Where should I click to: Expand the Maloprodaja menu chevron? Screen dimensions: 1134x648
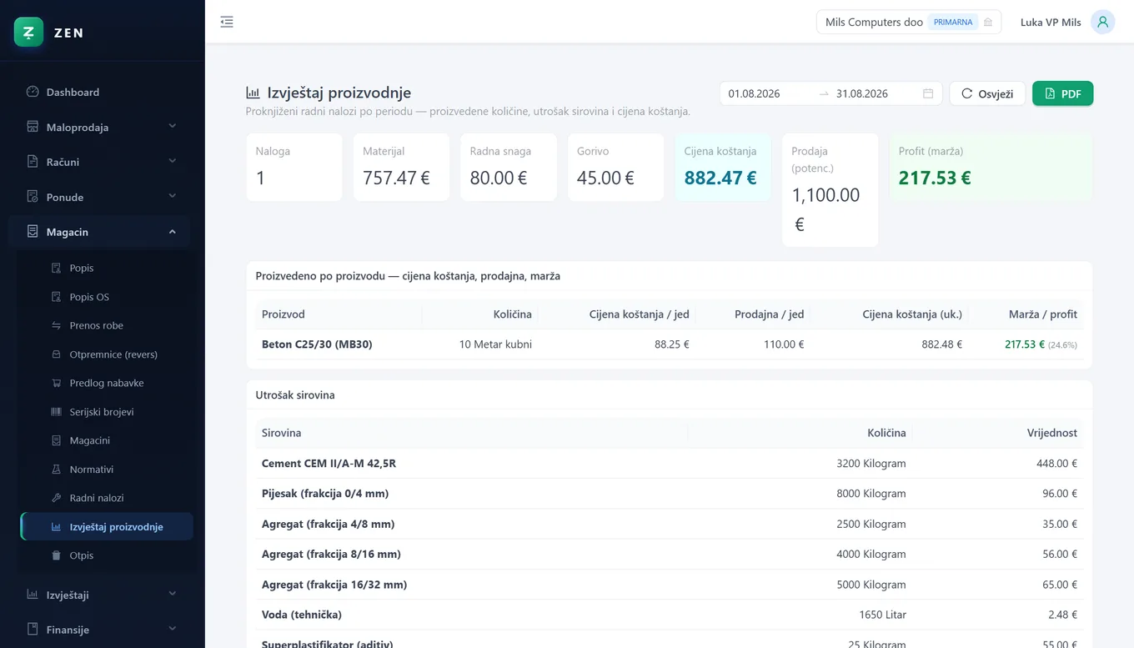pos(173,127)
